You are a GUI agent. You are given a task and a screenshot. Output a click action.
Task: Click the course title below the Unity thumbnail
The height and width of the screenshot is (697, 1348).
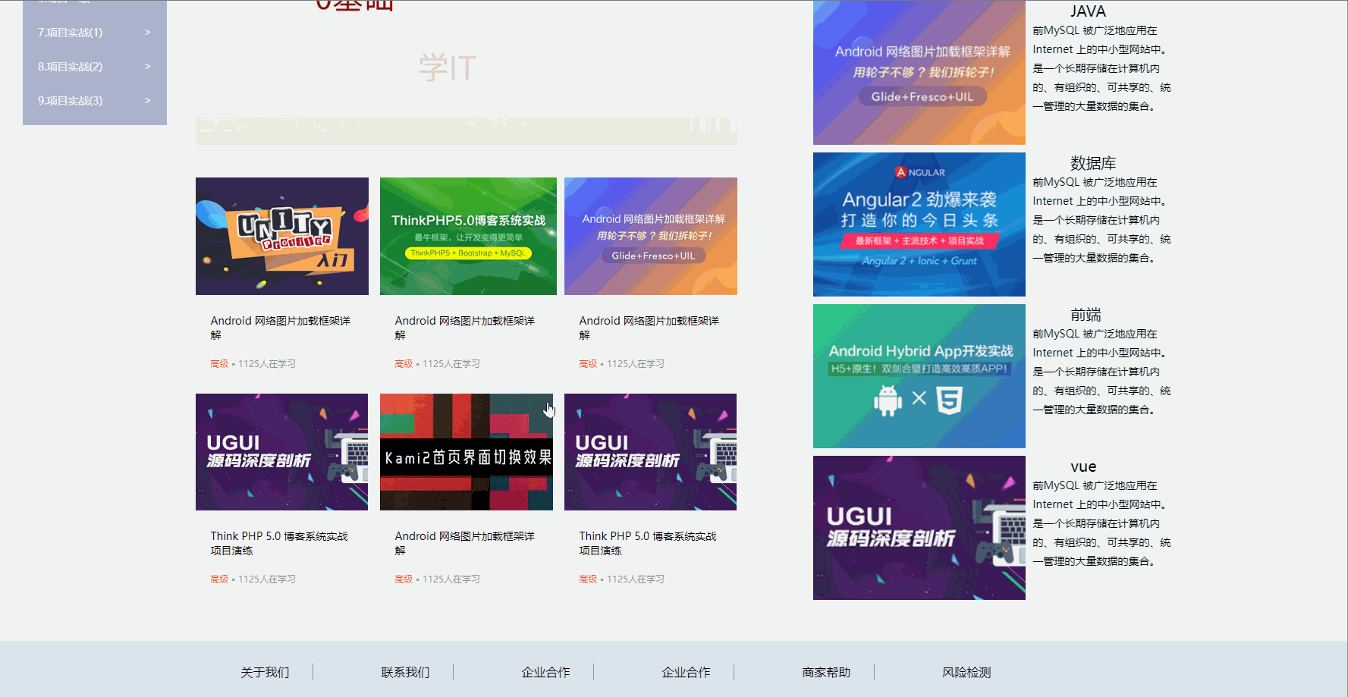pyautogui.click(x=281, y=328)
